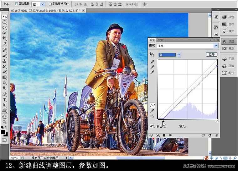Viewport: 238px width, 171px height.
Task: Select the Path Selection tool
Action: [5, 105]
